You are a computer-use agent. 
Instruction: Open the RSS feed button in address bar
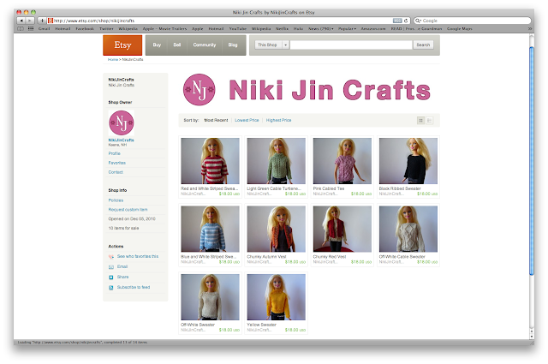[397, 21]
